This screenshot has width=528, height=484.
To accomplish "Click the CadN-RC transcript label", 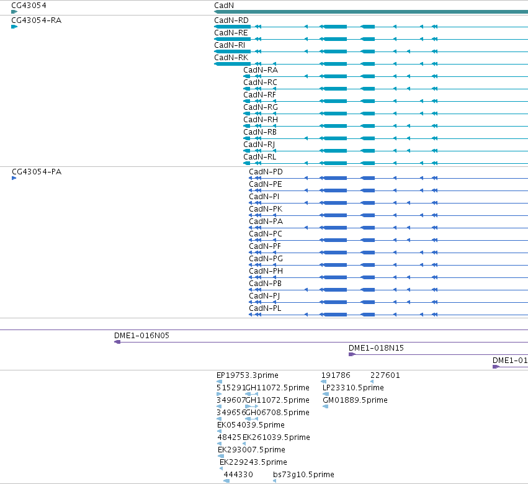I will [261, 83].
